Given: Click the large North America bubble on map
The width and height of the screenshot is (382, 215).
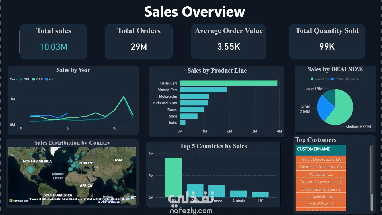Looking at the screenshot, I should point(30,169).
